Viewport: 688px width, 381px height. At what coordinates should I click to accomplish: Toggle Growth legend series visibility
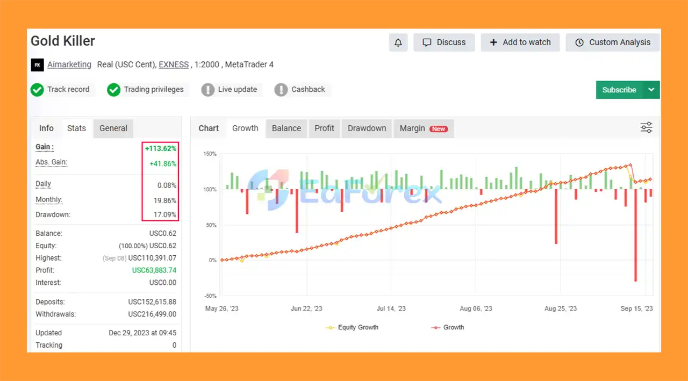pyautogui.click(x=448, y=327)
